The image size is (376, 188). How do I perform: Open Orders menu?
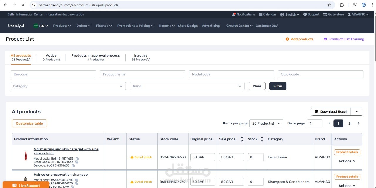click(x=83, y=26)
